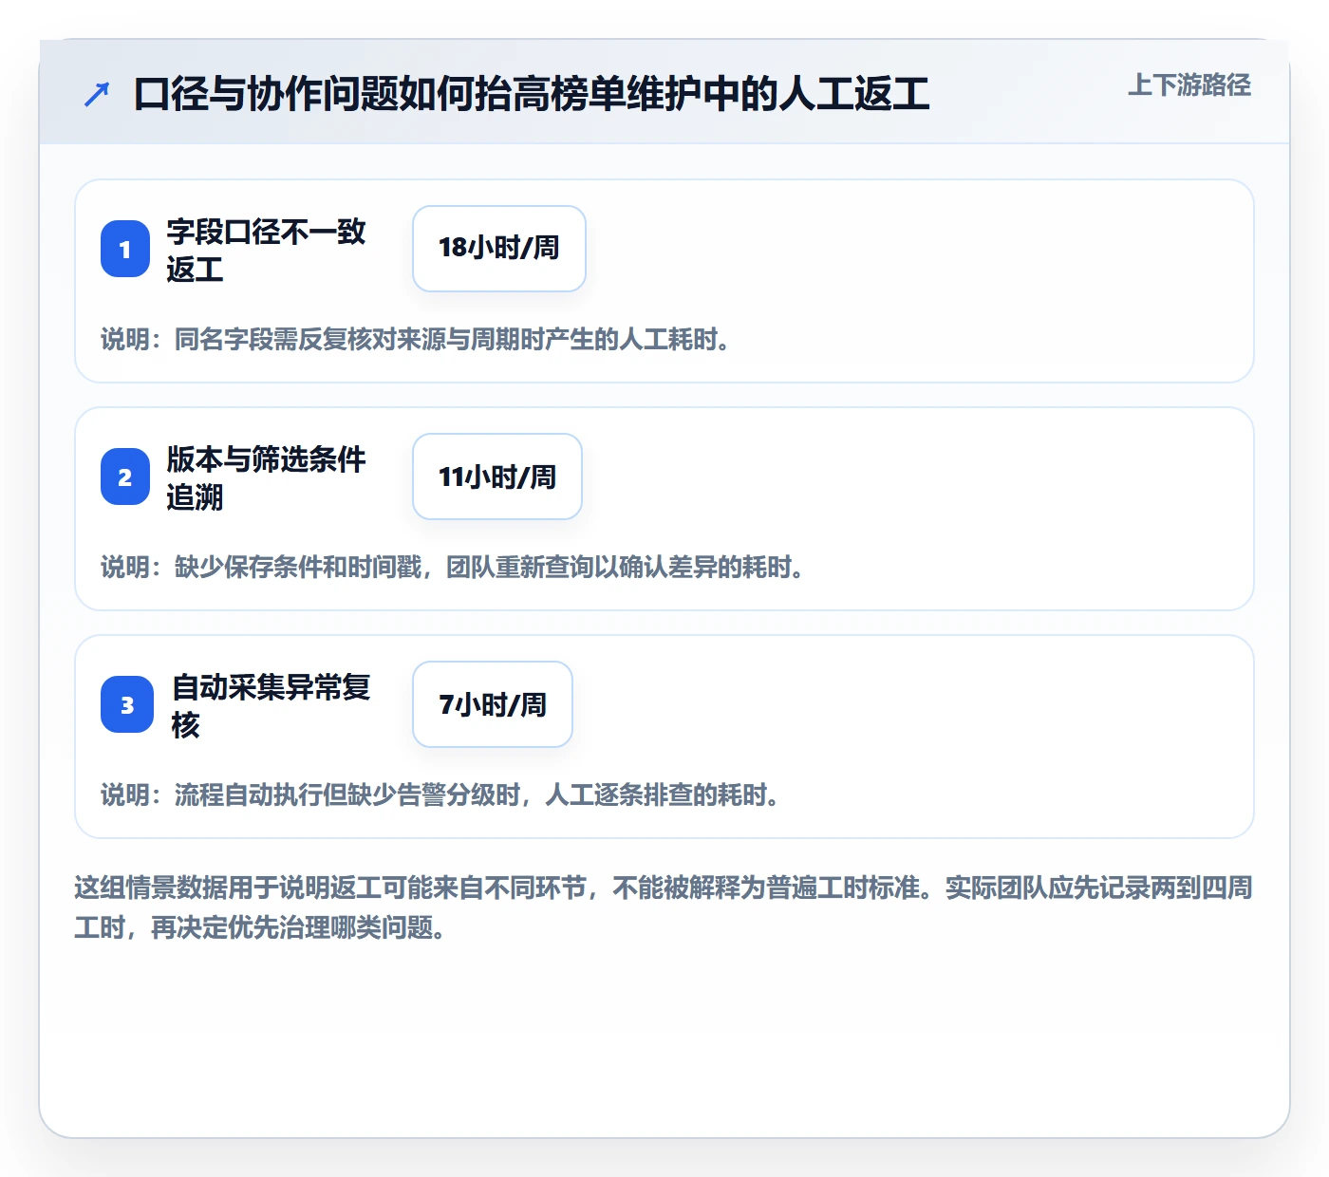1329x1177 pixels.
Task: Click the blue arrow icon beside the title
Action: click(97, 94)
